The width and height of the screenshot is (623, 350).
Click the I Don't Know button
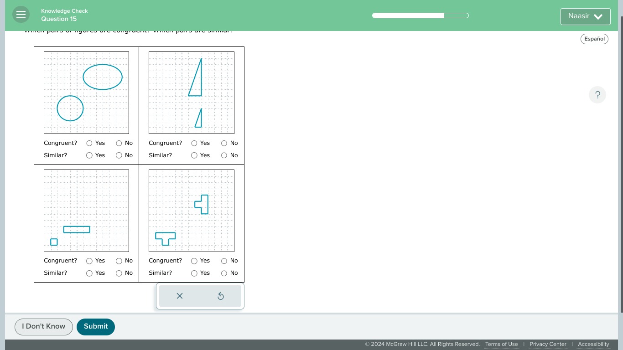point(44,327)
